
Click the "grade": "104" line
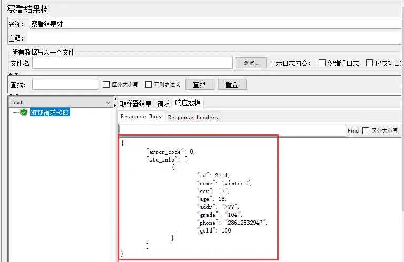click(220, 215)
